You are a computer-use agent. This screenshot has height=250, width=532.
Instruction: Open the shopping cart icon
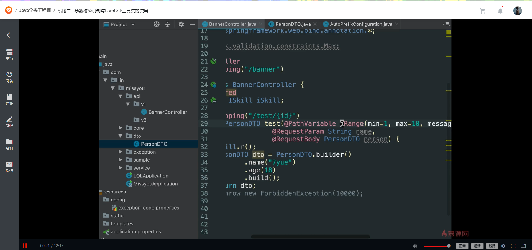(x=482, y=11)
